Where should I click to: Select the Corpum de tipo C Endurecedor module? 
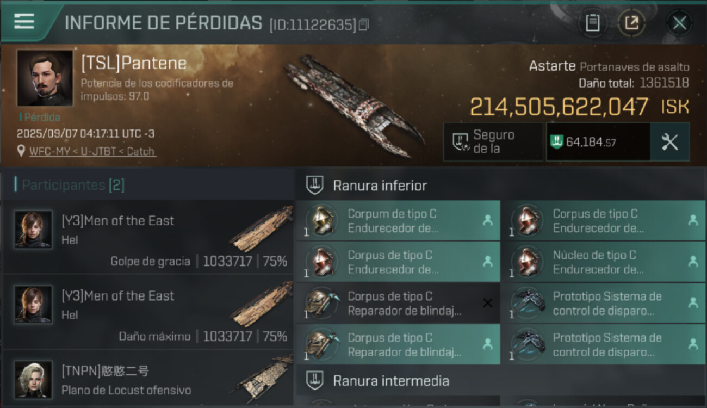(398, 220)
